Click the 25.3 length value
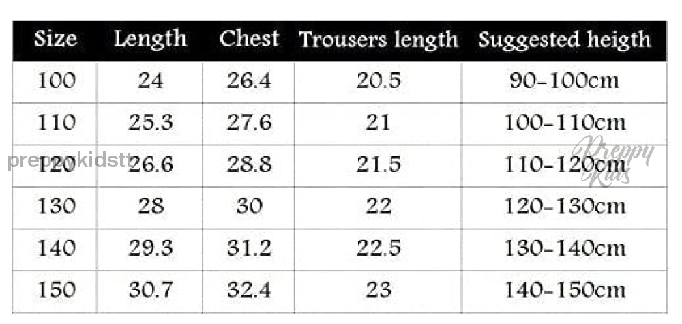Image resolution: width=682 pixels, height=324 pixels. [150, 123]
